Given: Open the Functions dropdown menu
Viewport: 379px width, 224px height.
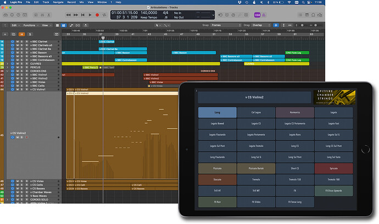Looking at the screenshot, I should (31, 25).
